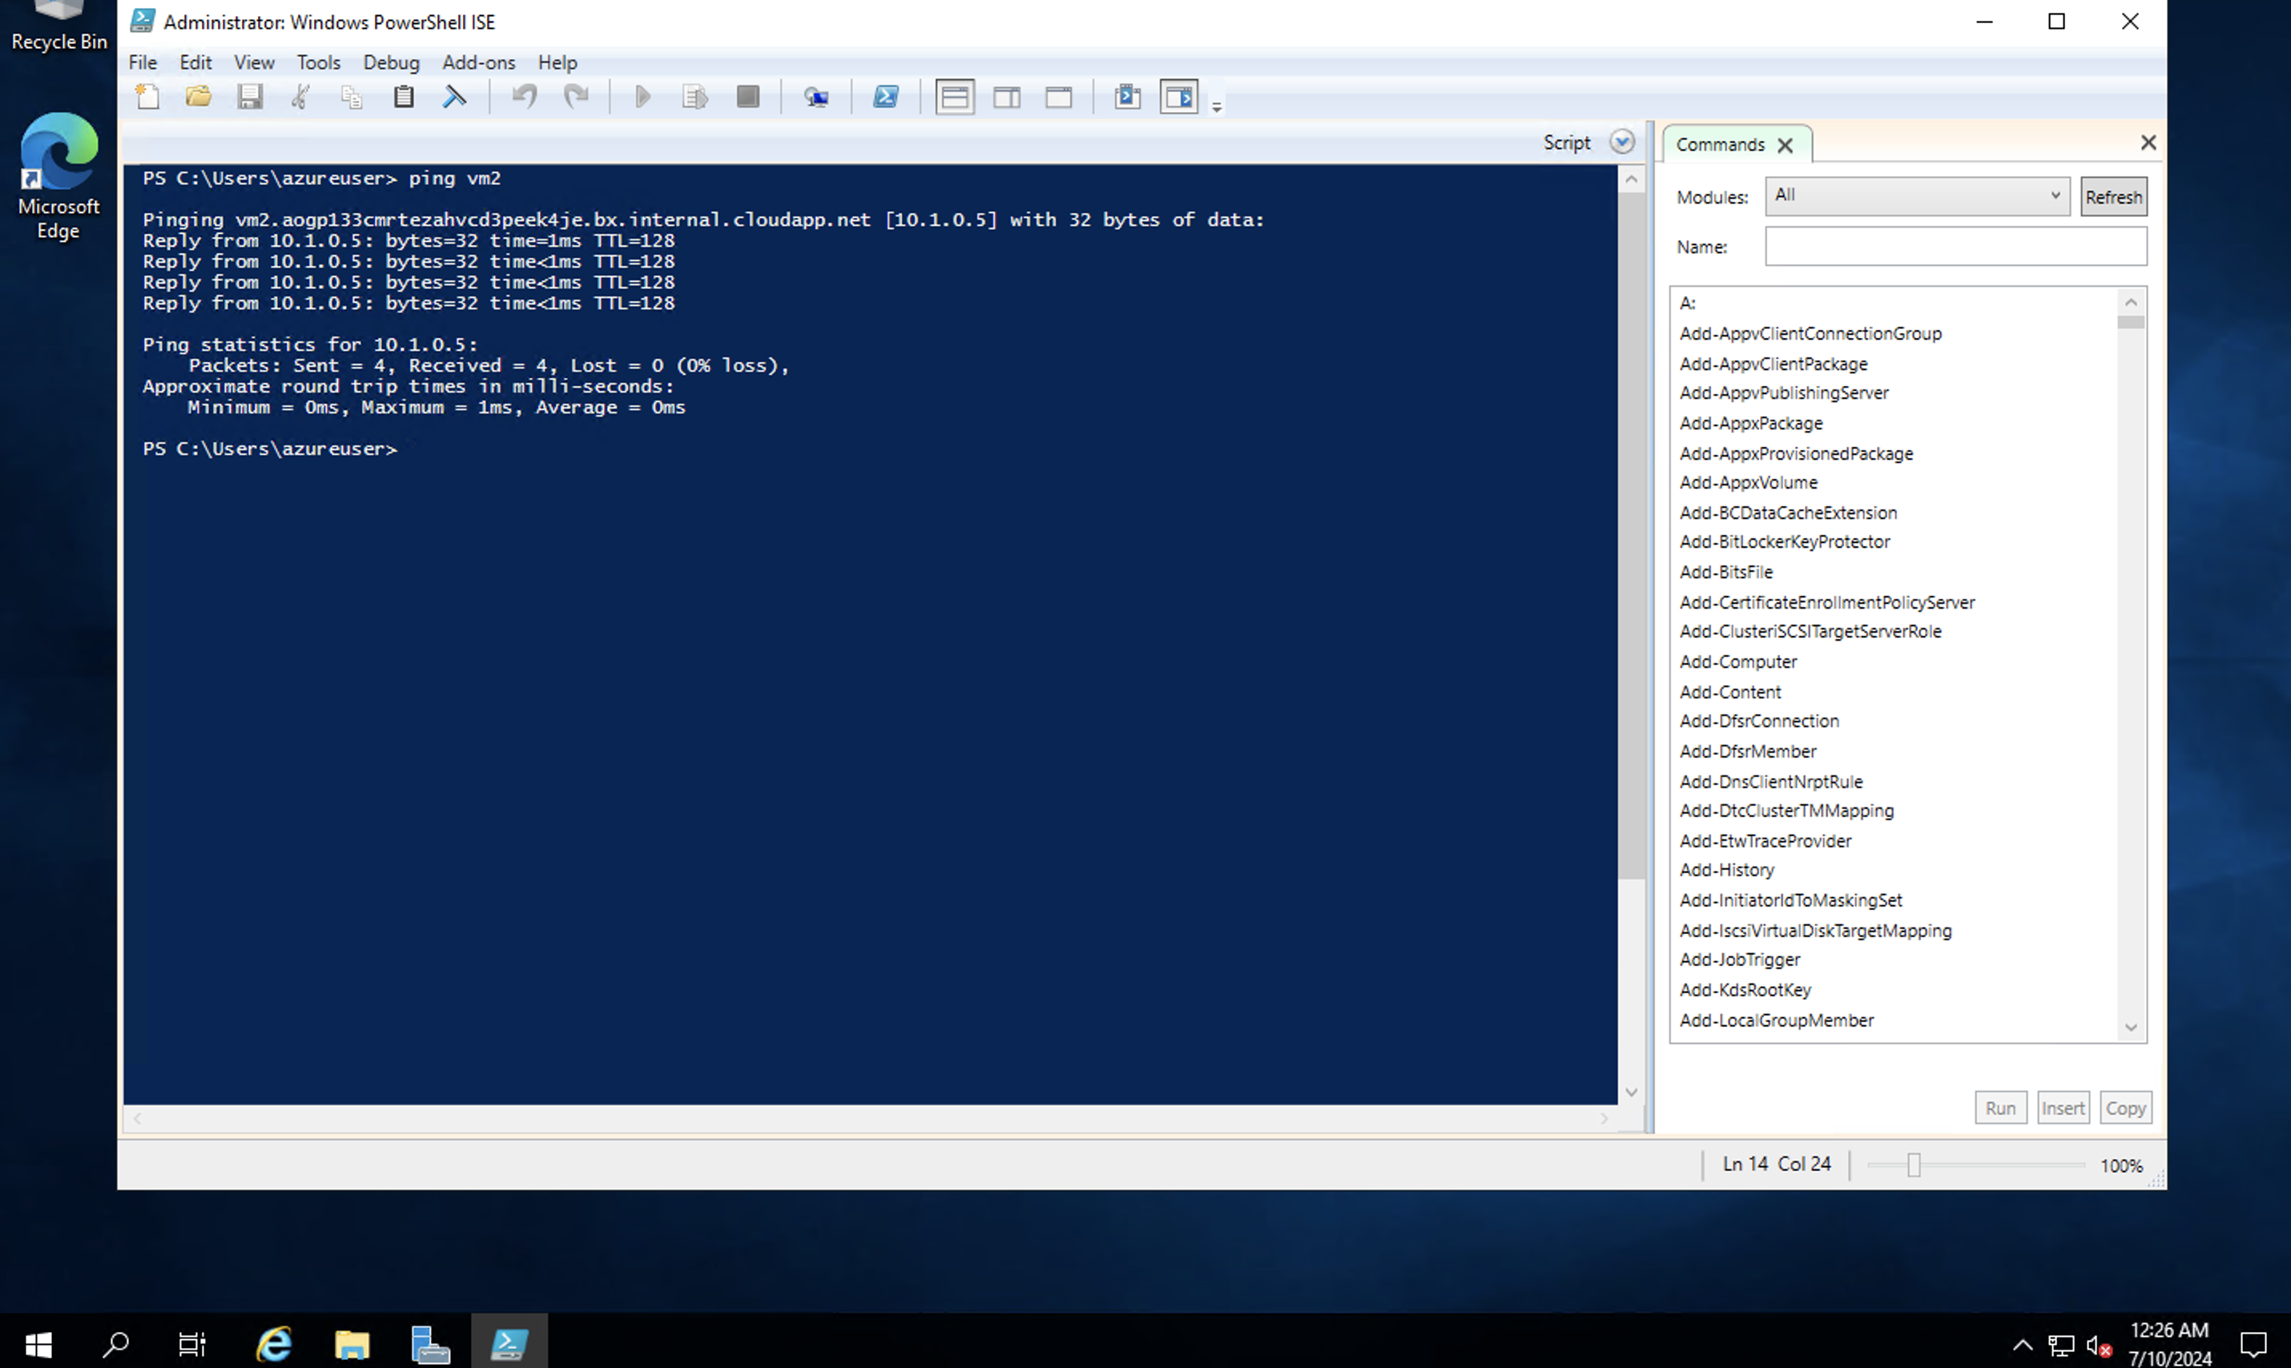This screenshot has width=2291, height=1368.
Task: Click the Open script folder icon
Action: [x=198, y=97]
